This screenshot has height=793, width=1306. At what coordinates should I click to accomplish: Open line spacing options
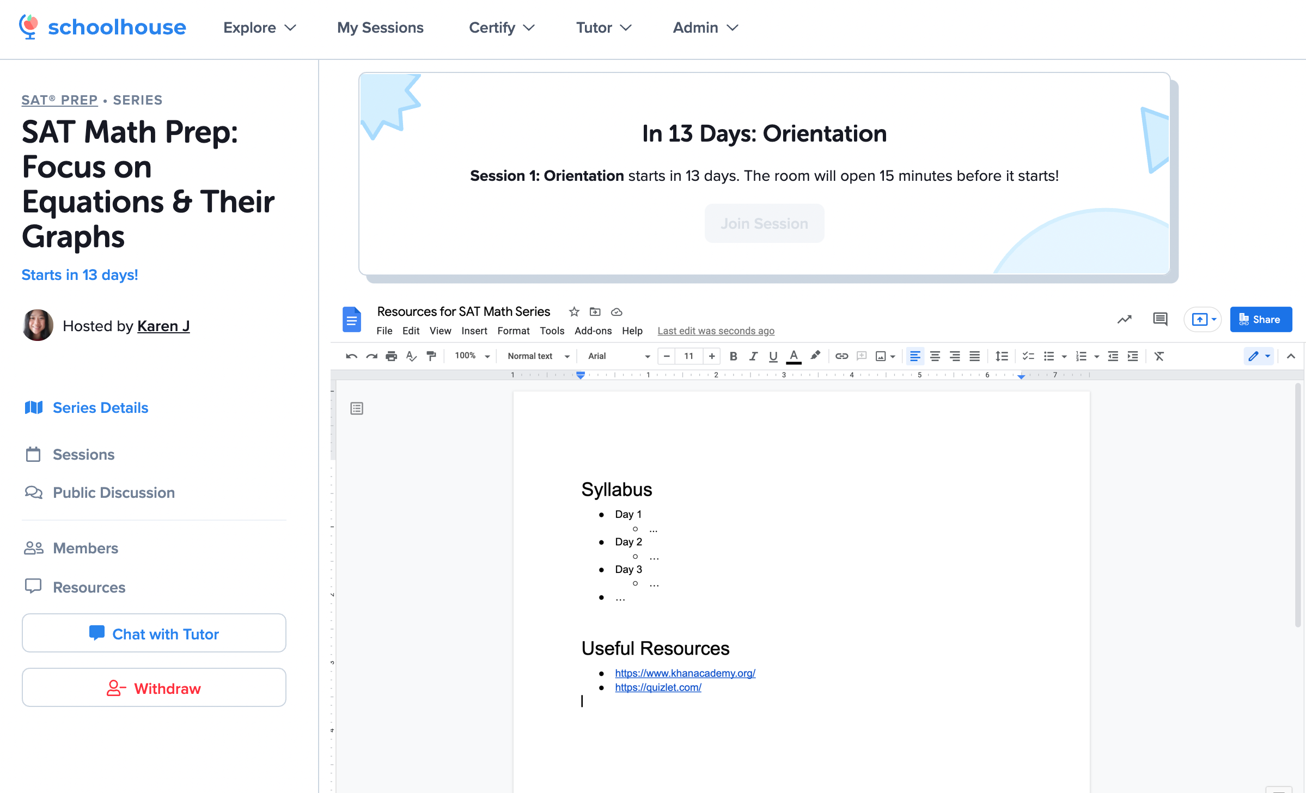click(1002, 356)
